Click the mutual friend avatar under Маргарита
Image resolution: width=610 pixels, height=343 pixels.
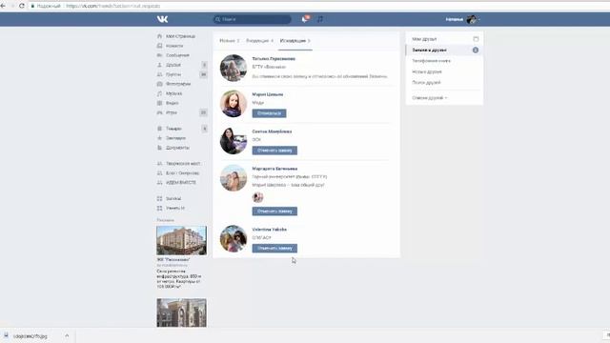(x=257, y=197)
